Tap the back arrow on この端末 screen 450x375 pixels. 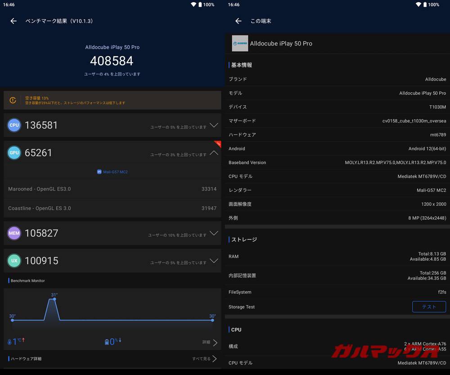(238, 21)
